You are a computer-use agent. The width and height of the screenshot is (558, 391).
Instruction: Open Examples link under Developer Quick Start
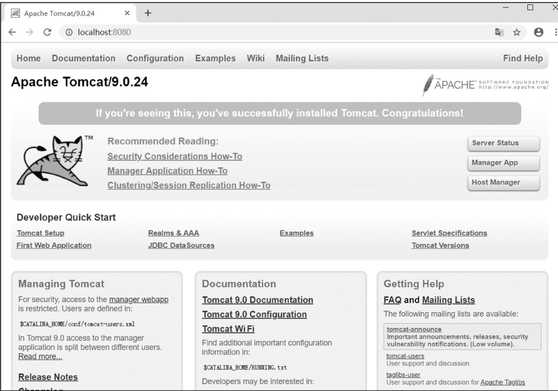coord(297,233)
